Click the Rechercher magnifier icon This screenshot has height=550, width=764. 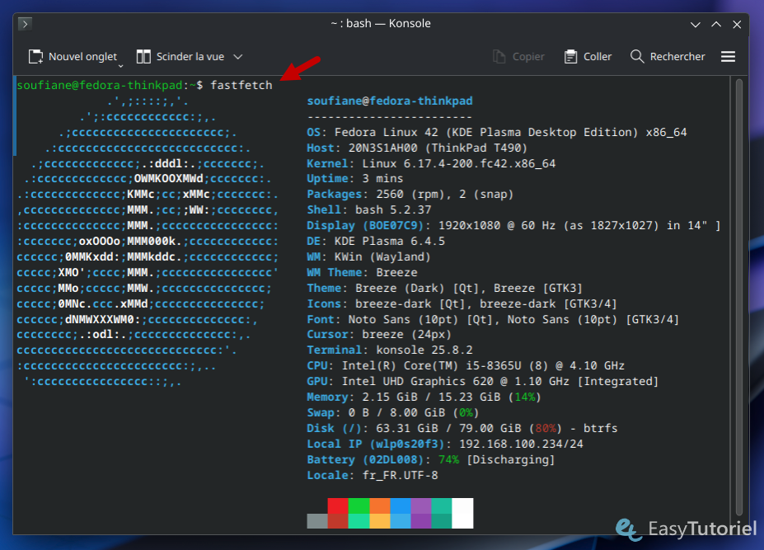(x=636, y=56)
